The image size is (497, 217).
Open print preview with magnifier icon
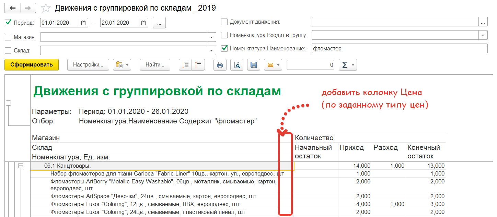click(x=237, y=65)
